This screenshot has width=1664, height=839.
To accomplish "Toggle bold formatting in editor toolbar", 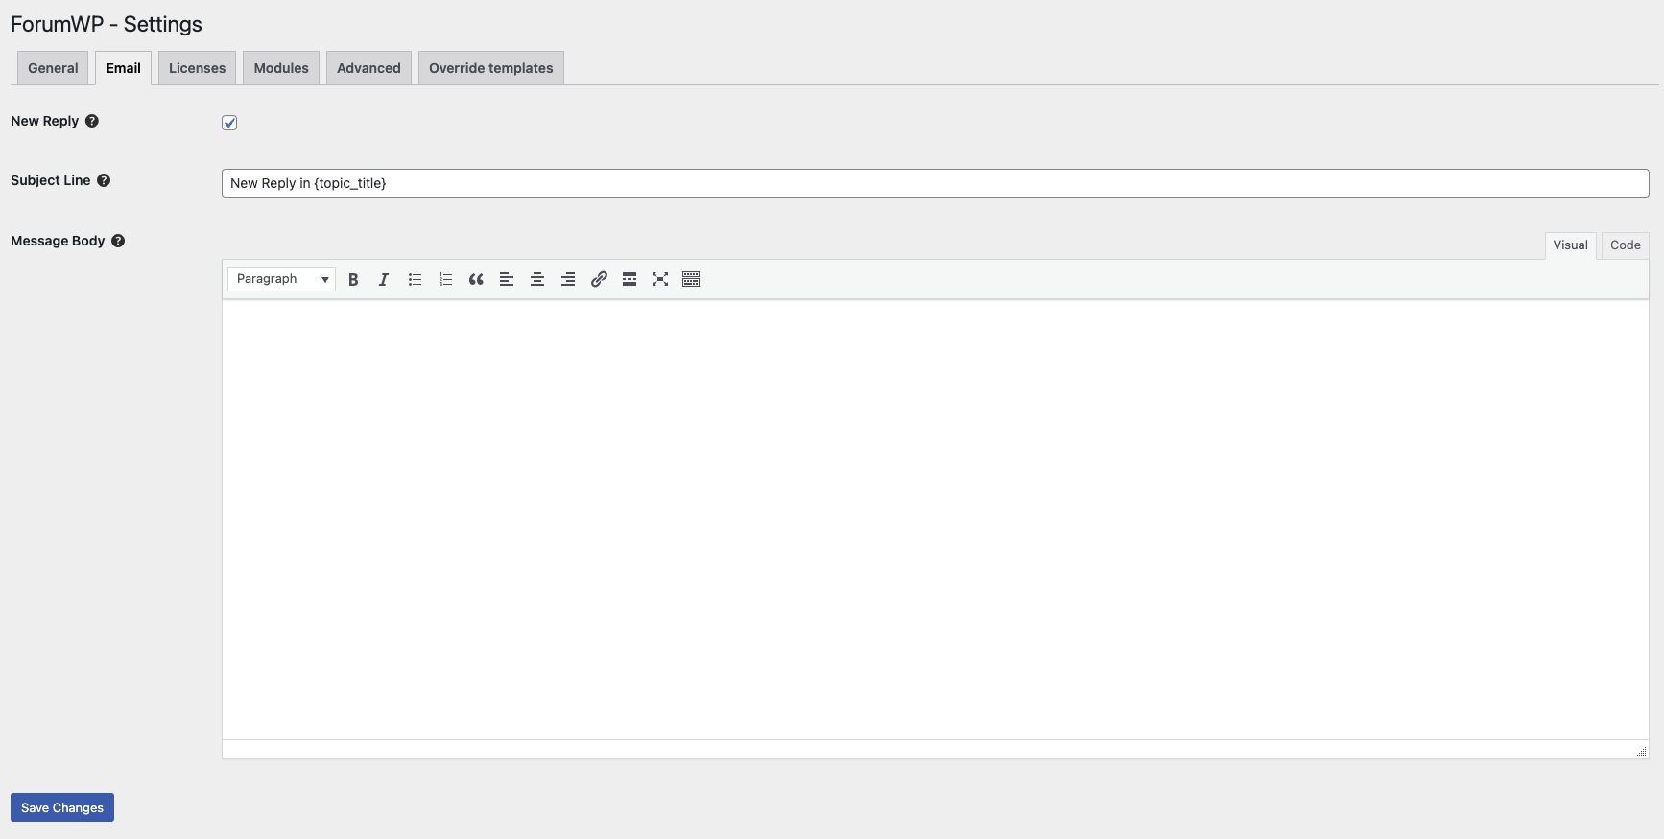I will click(353, 279).
